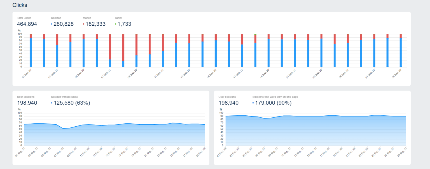Click the blue Desktop legend dot

pyautogui.click(x=51, y=24)
